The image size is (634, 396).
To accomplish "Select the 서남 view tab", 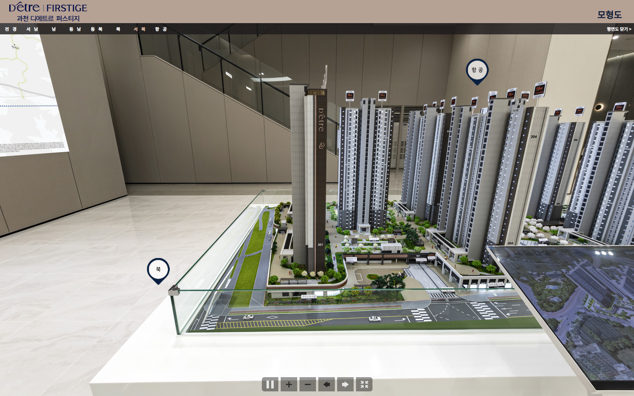I will tap(32, 29).
